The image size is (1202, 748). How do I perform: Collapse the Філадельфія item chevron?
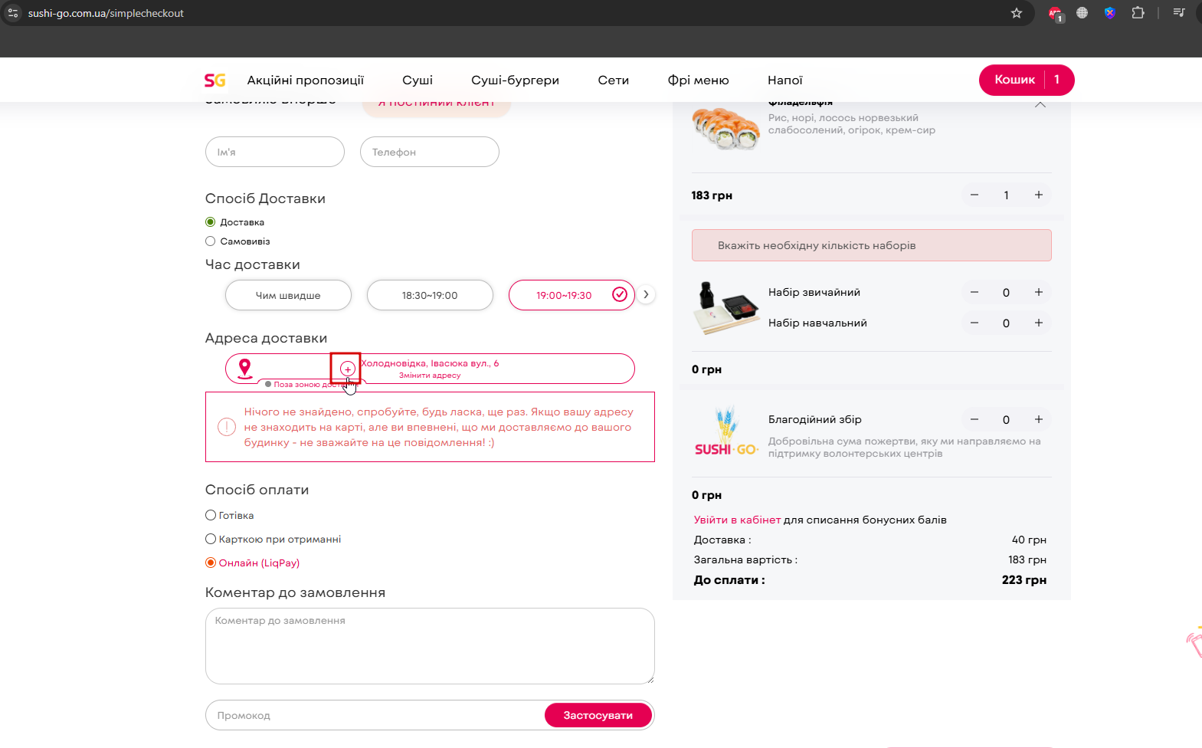(1040, 105)
